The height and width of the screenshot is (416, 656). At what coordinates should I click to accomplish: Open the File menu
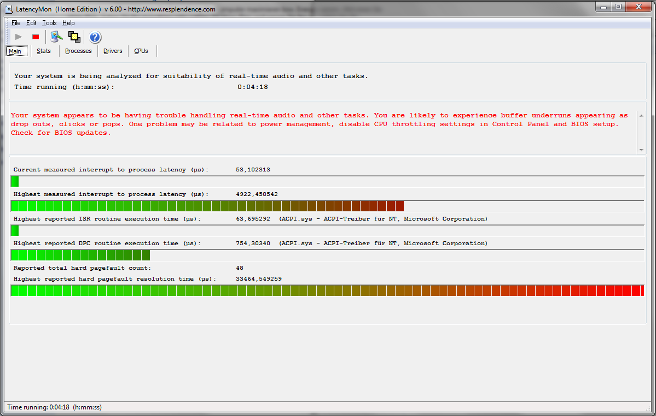pos(16,23)
